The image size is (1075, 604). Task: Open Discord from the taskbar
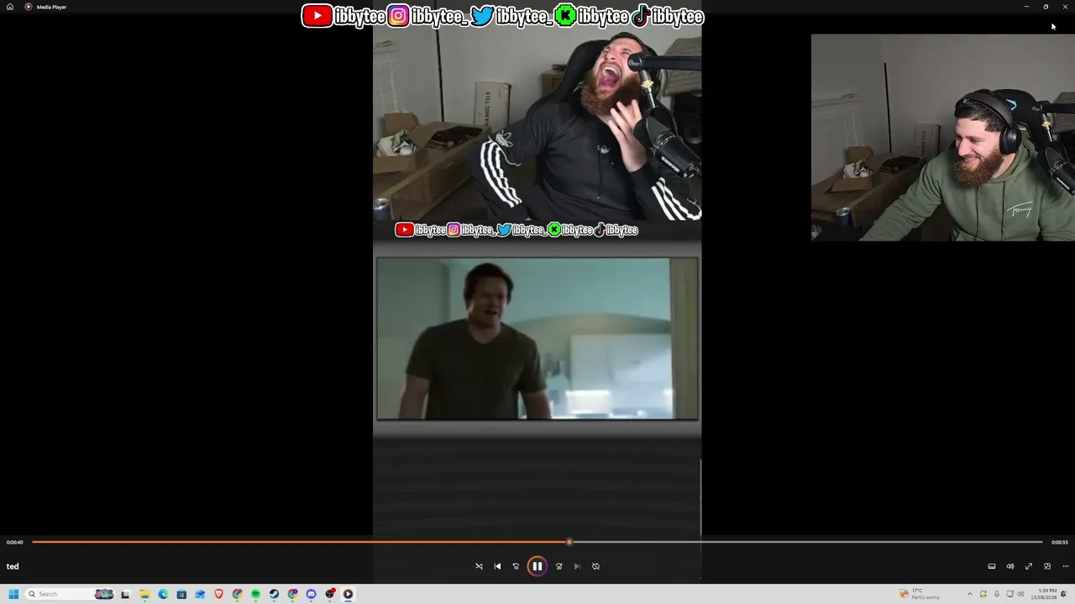[311, 594]
